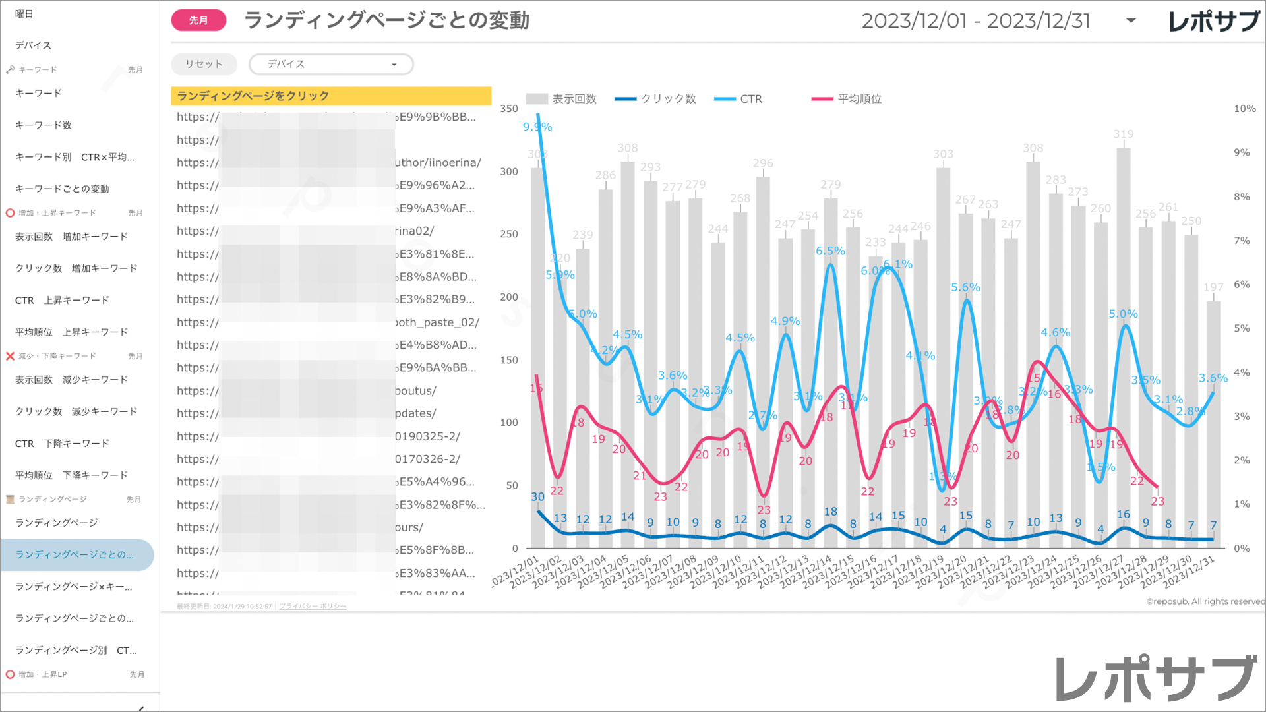Click the date range 2023/12/01 - 2023/12/31
This screenshot has width=1266, height=712.
[x=975, y=20]
